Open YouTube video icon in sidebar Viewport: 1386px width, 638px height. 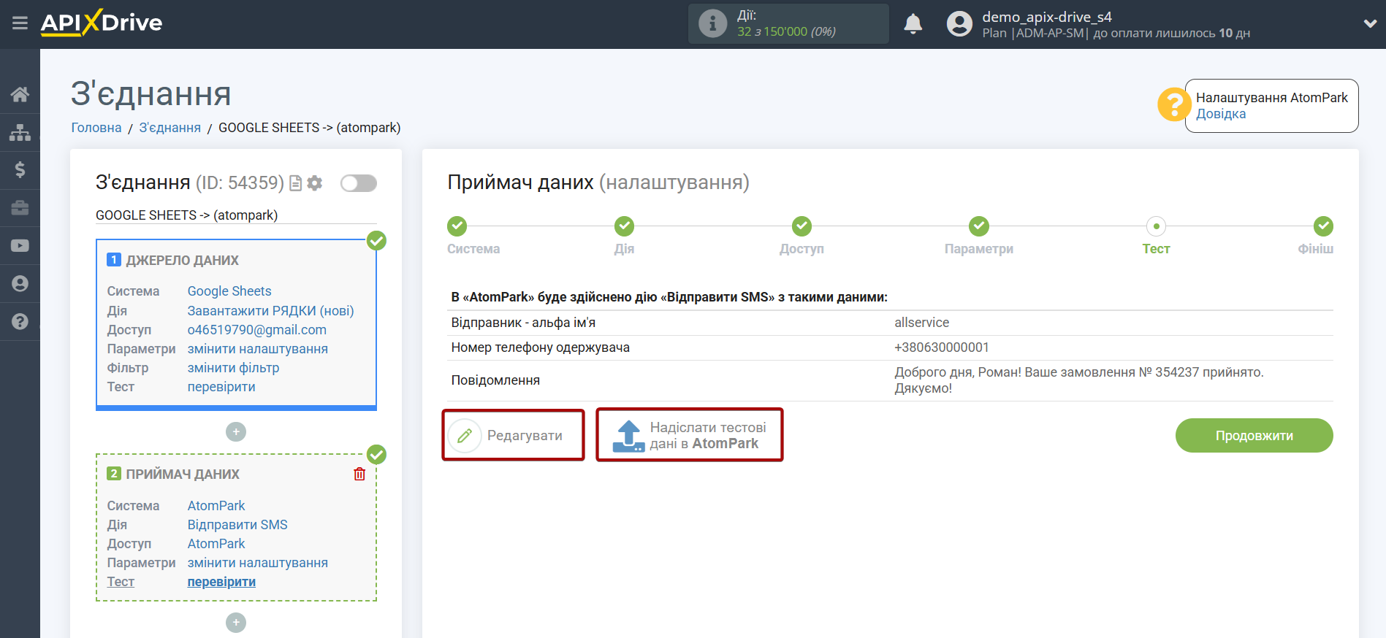20,246
